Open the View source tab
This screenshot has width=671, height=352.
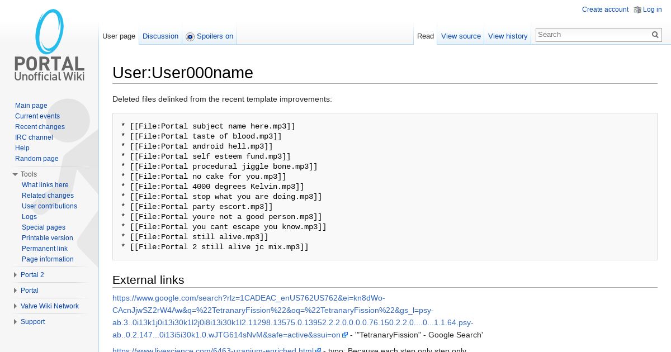[461, 36]
